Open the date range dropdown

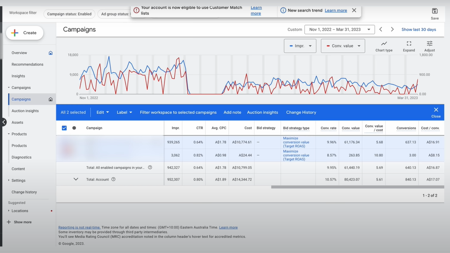tap(339, 30)
